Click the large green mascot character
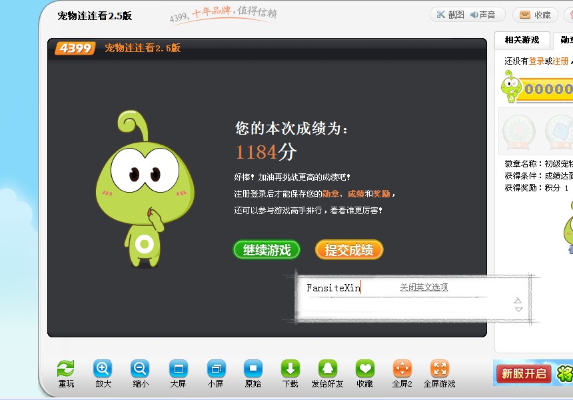The width and height of the screenshot is (573, 400). click(x=145, y=189)
